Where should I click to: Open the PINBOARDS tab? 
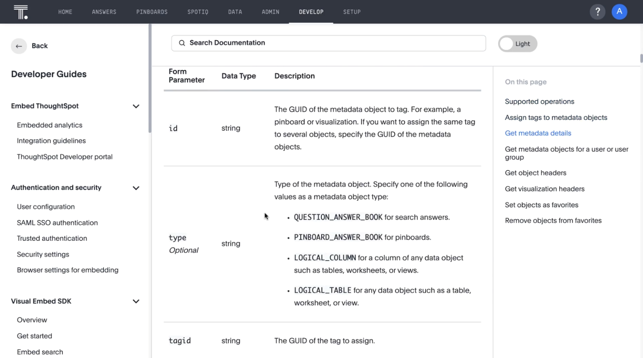tap(152, 12)
